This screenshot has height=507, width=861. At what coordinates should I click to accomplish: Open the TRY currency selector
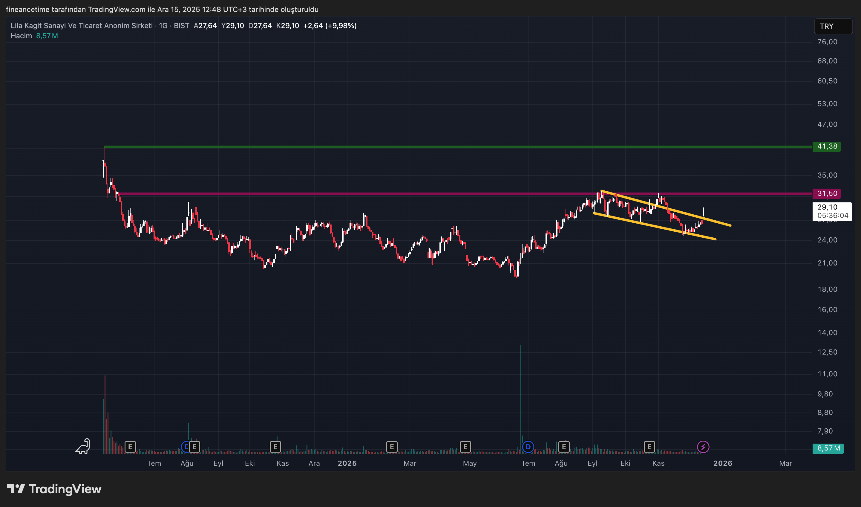pyautogui.click(x=833, y=26)
